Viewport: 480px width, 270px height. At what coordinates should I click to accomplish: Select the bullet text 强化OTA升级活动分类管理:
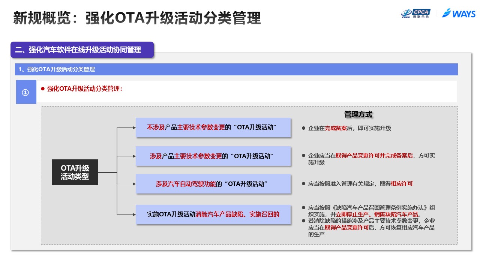[x=85, y=89]
